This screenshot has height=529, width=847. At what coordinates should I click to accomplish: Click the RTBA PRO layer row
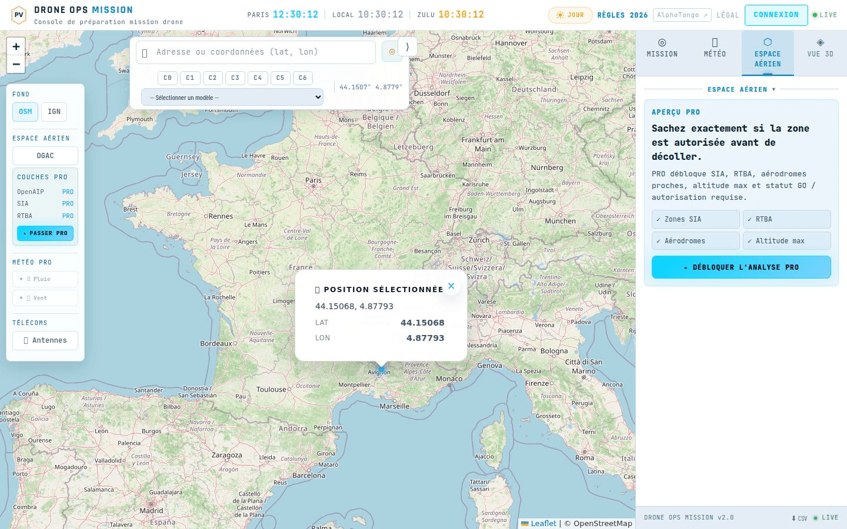point(45,216)
